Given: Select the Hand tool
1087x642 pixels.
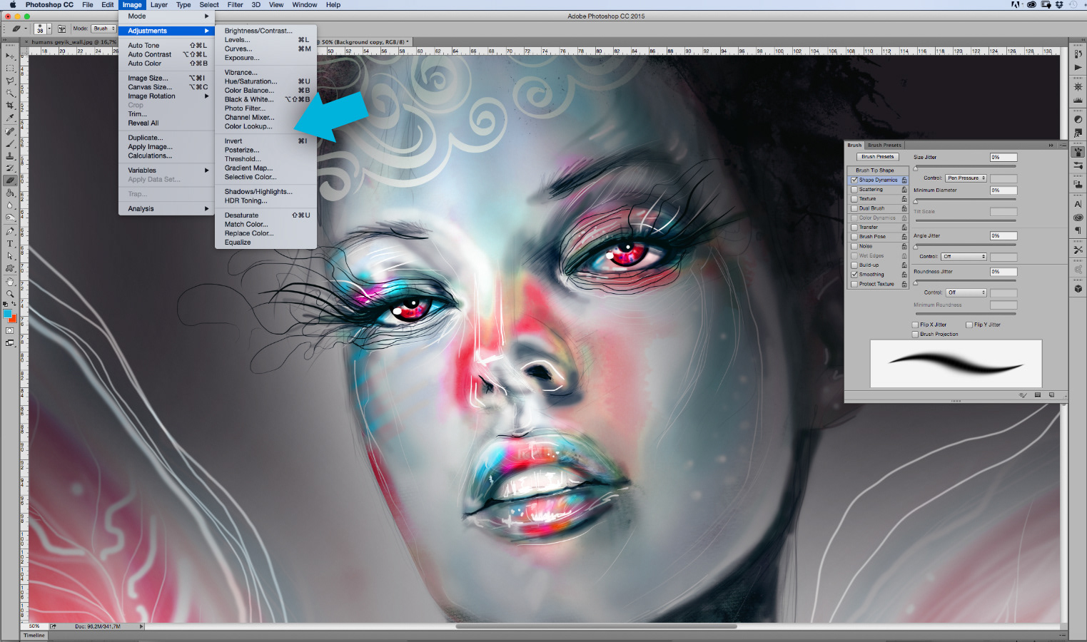Looking at the screenshot, I should pos(10,282).
